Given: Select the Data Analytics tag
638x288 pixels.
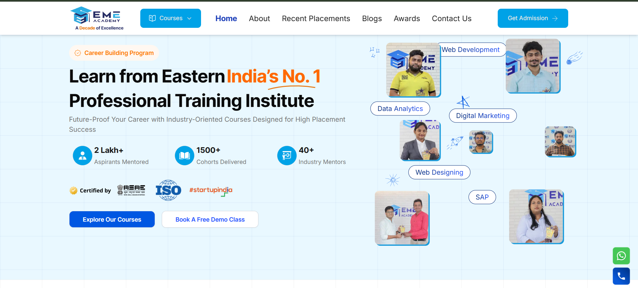Looking at the screenshot, I should click(x=400, y=109).
